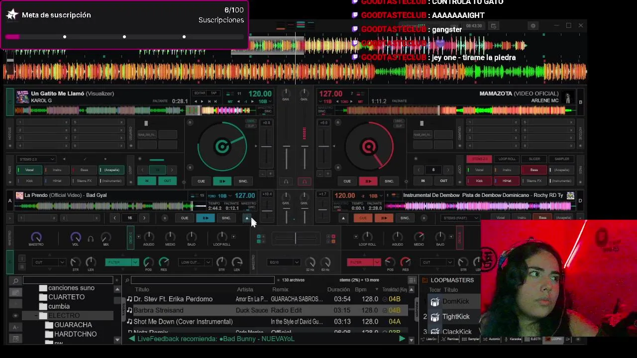Viewport: 637px width, 358px height.
Task: Click the file search input field
Action: point(202,280)
